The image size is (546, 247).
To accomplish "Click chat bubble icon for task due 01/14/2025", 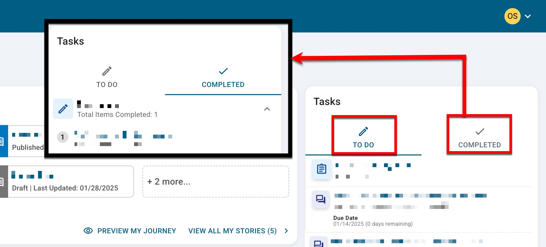I will pyautogui.click(x=321, y=199).
